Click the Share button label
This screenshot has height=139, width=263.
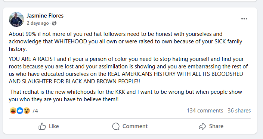click(x=216, y=126)
